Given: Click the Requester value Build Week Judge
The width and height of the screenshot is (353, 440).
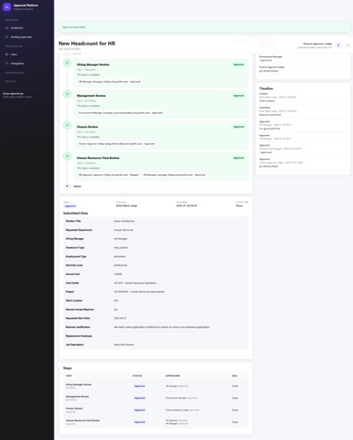Looking at the screenshot, I should (x=127, y=206).
